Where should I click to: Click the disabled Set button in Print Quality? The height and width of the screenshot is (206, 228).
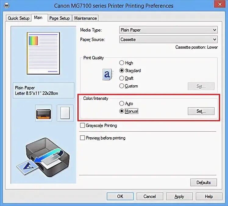(201, 86)
